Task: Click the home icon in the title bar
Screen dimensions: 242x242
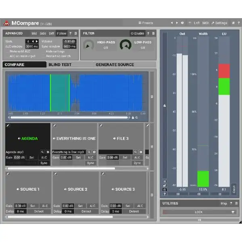Action: (234, 23)
